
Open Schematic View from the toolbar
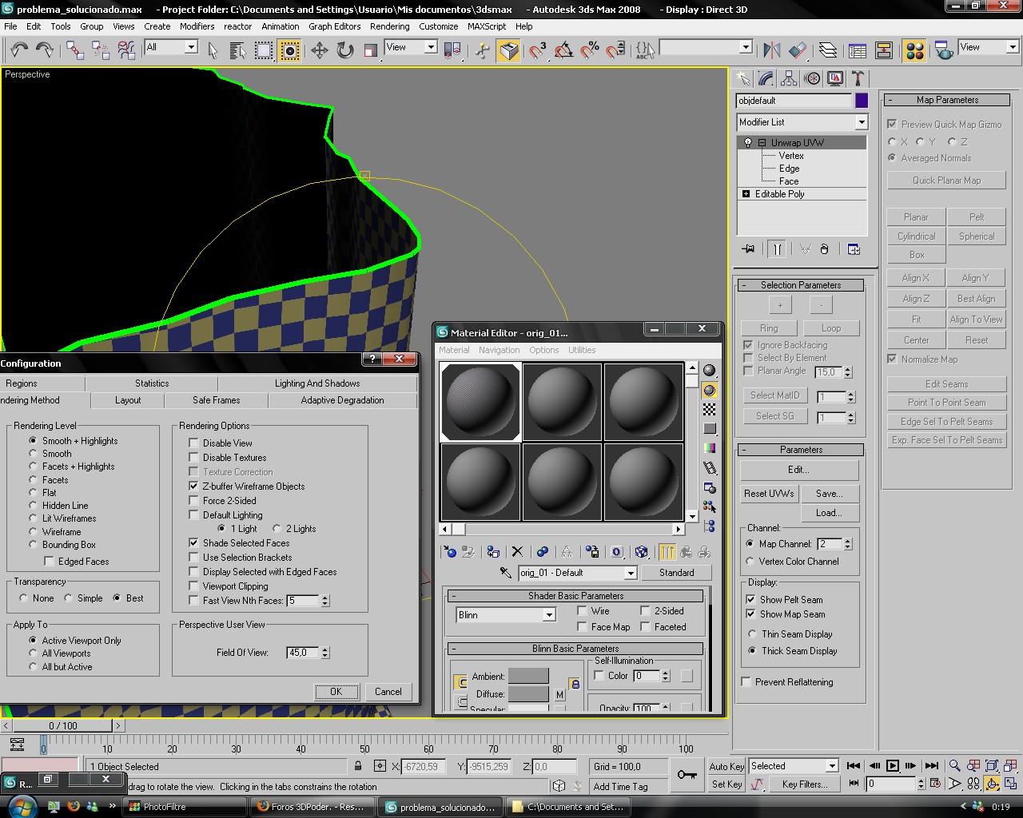coord(884,50)
